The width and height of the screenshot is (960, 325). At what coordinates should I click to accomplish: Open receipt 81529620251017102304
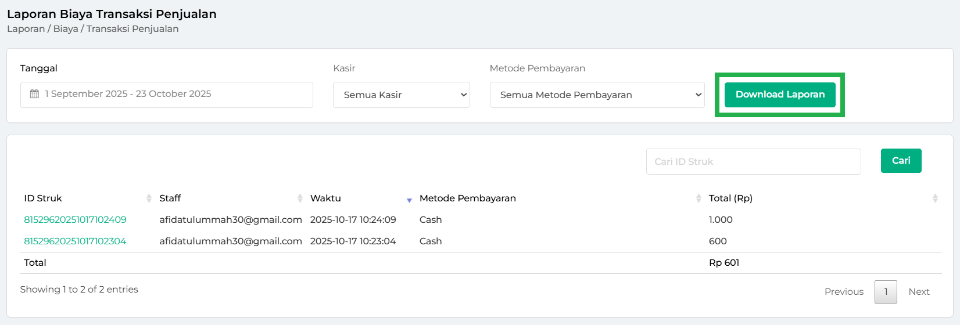[75, 241]
